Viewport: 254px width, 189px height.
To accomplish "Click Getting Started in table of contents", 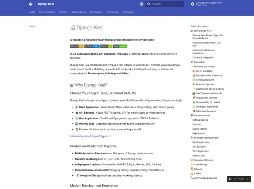I will point(200,120).
